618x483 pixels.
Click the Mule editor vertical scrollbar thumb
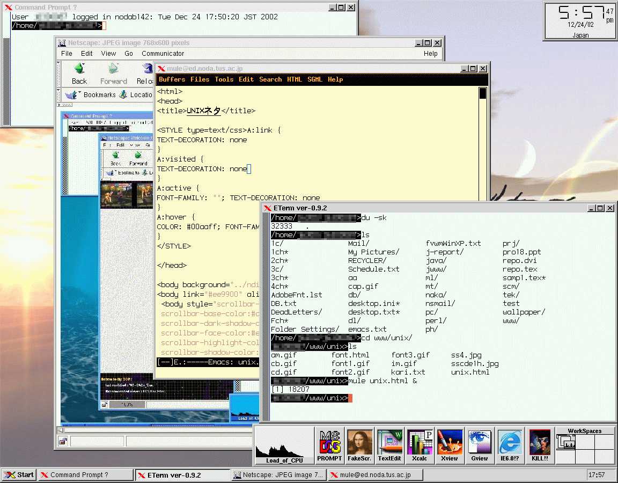[483, 93]
